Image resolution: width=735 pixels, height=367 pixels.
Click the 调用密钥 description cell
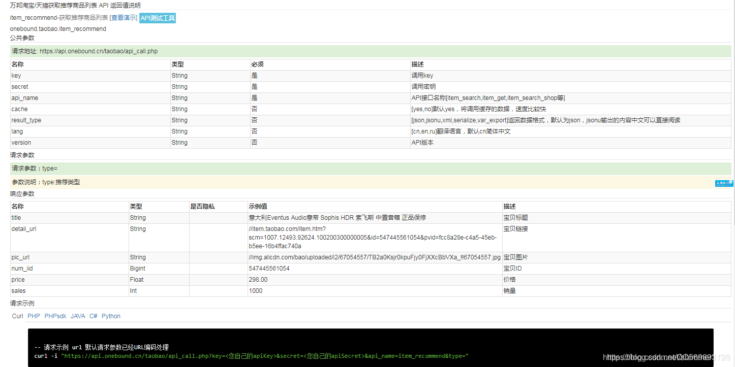pyautogui.click(x=571, y=87)
